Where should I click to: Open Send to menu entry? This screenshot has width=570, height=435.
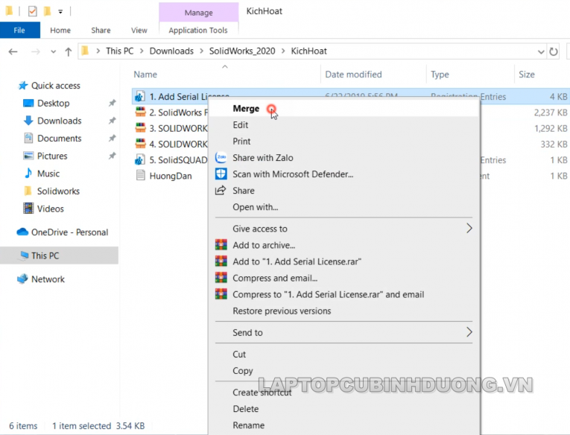[x=247, y=332]
